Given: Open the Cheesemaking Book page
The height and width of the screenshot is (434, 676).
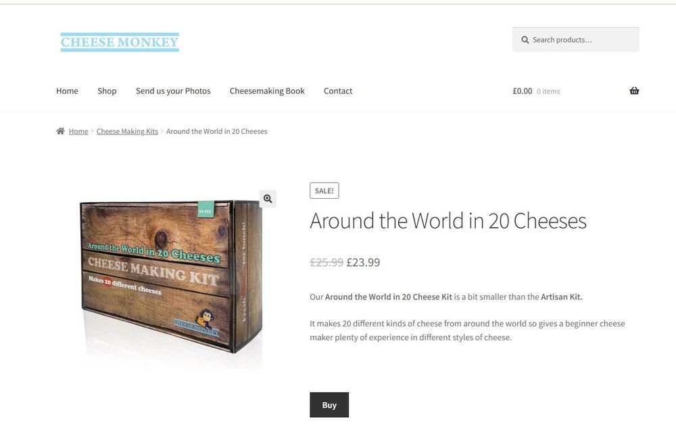Looking at the screenshot, I should tap(267, 91).
